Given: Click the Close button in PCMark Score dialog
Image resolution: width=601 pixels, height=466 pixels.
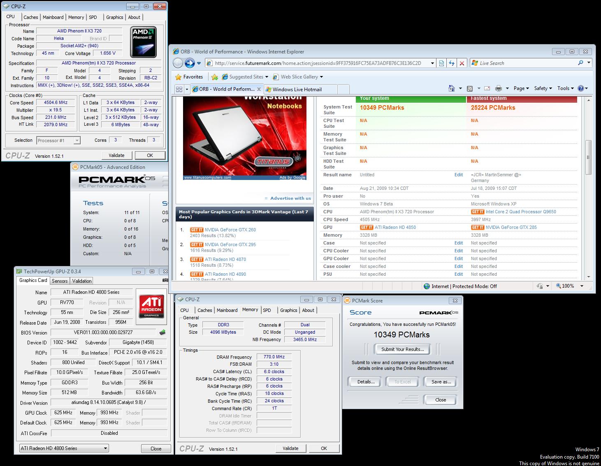Looking at the screenshot, I should pyautogui.click(x=440, y=400).
